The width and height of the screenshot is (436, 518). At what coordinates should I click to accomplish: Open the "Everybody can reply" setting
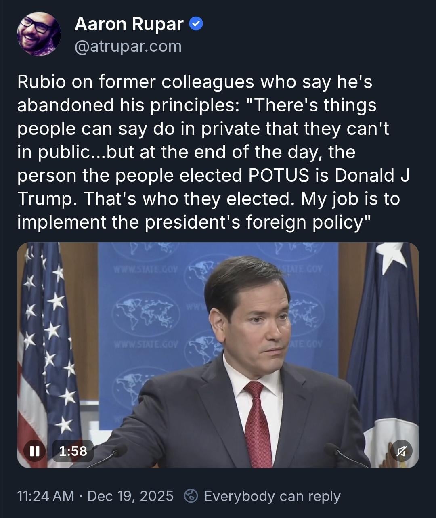coord(272,496)
